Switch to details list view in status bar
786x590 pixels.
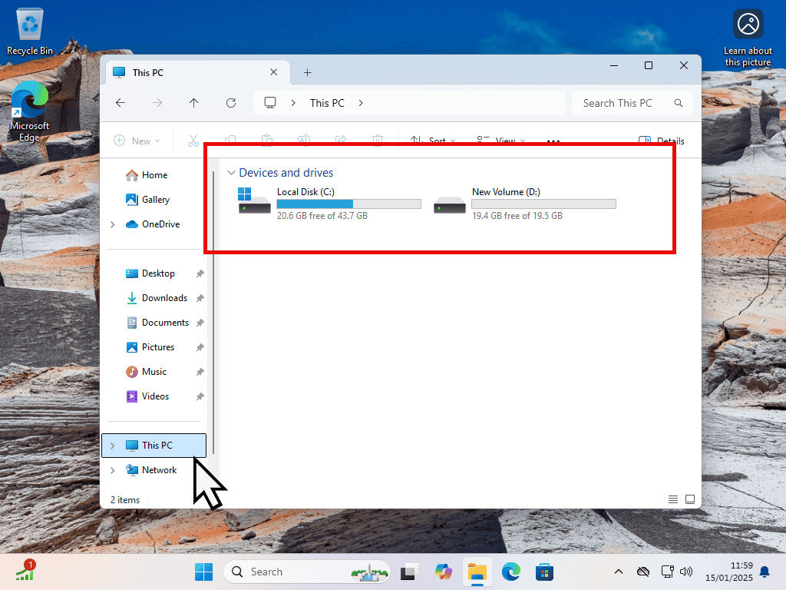[673, 499]
